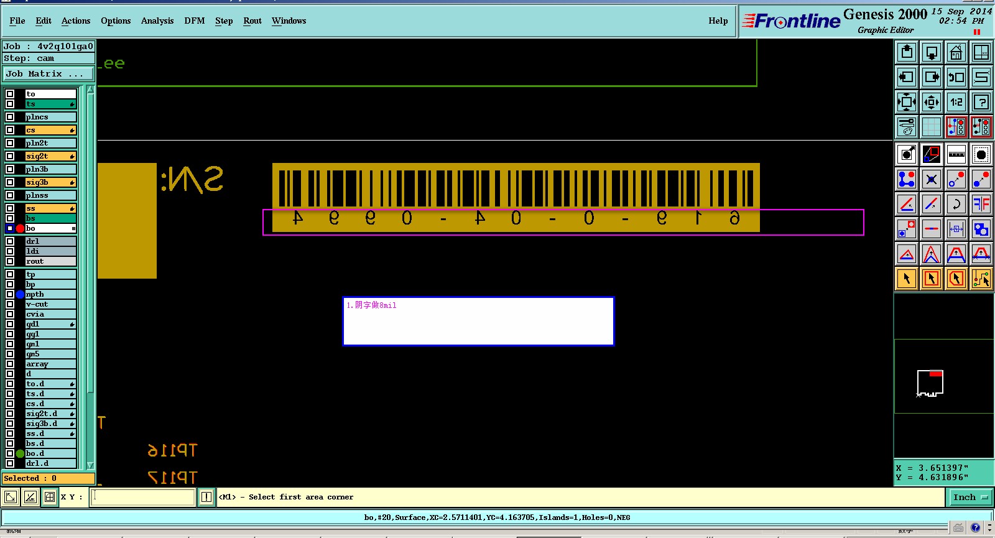Toggle the checkbox for layer v-cut
The width and height of the screenshot is (995, 538).
tap(10, 304)
